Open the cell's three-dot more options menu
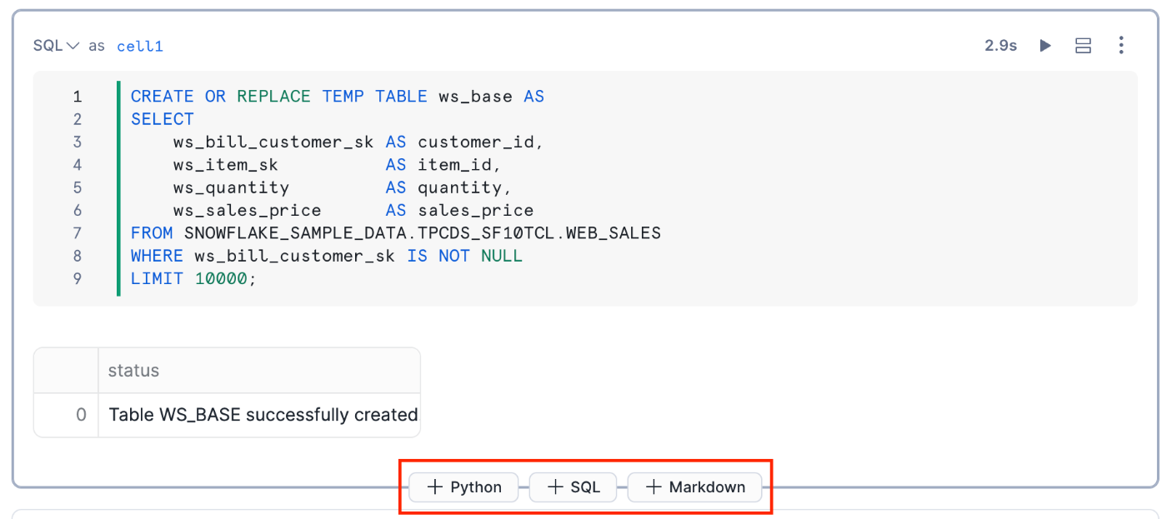The height and width of the screenshot is (519, 1167). tap(1121, 46)
